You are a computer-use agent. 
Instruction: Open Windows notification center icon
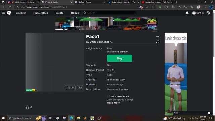(211, 118)
